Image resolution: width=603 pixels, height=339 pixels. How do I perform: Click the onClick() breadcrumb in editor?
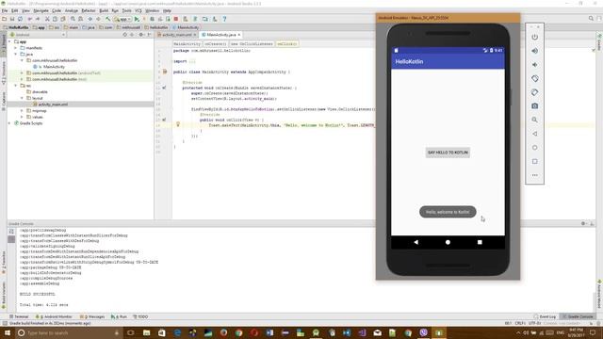tap(286, 44)
